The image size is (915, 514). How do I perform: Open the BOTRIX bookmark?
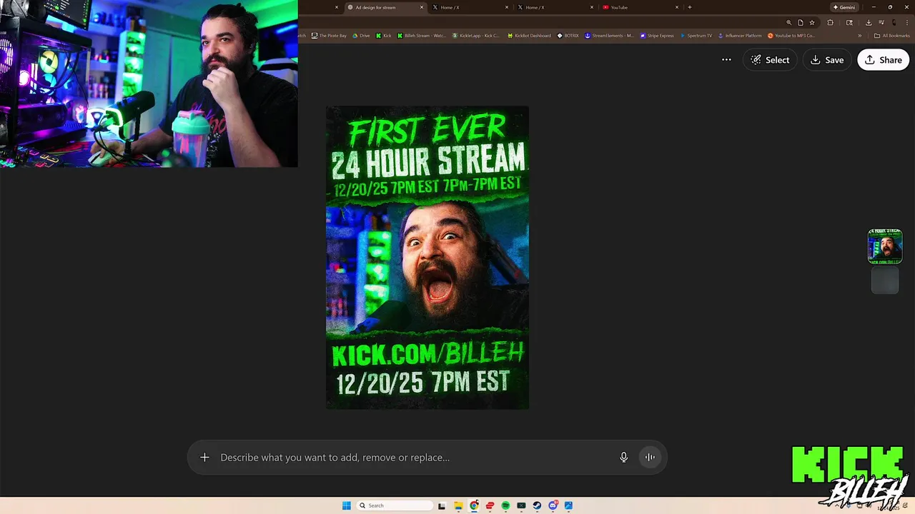[568, 36]
